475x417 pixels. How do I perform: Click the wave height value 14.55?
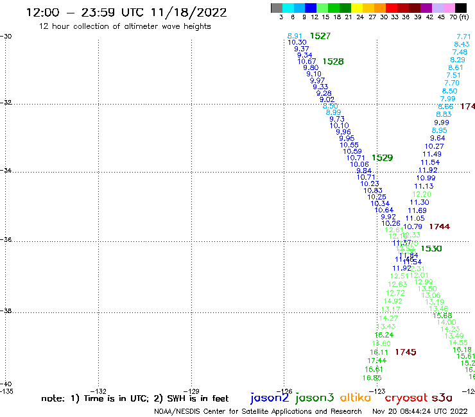click(458, 343)
